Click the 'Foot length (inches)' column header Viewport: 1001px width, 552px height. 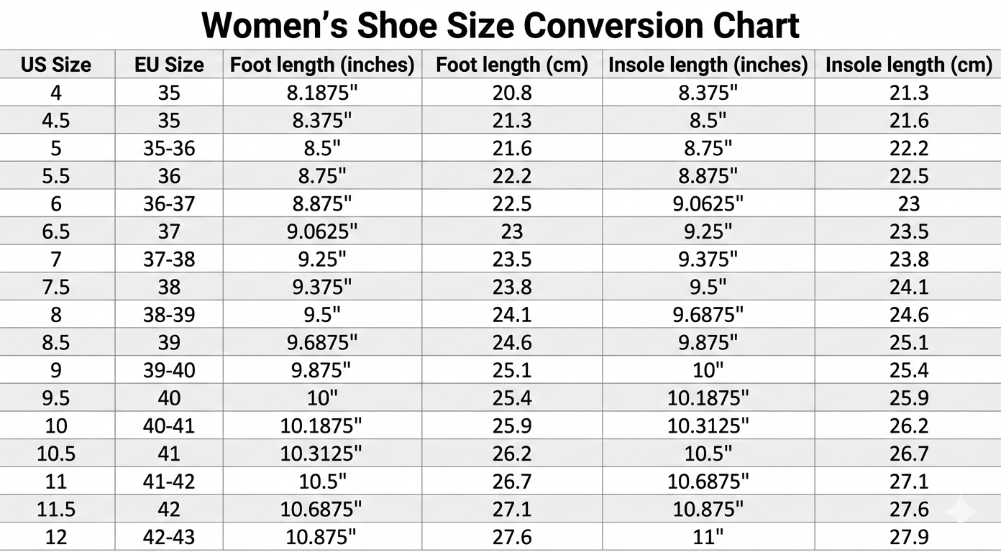coord(322,65)
